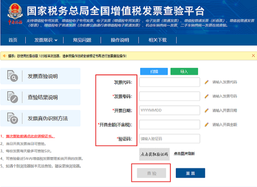Open the 首页 navigation item

click(x=13, y=40)
